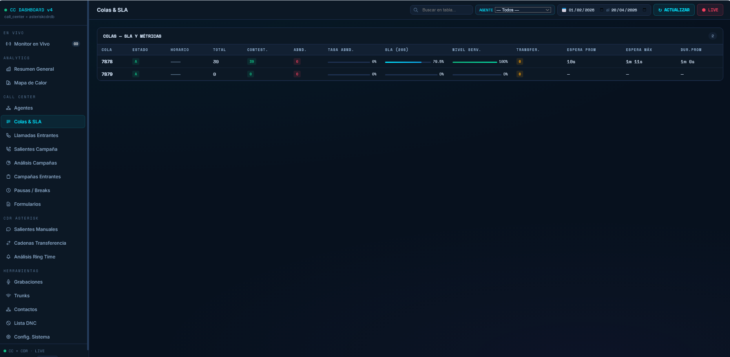This screenshot has height=357, width=730.
Task: Open the end date calendar picker
Action: click(644, 10)
